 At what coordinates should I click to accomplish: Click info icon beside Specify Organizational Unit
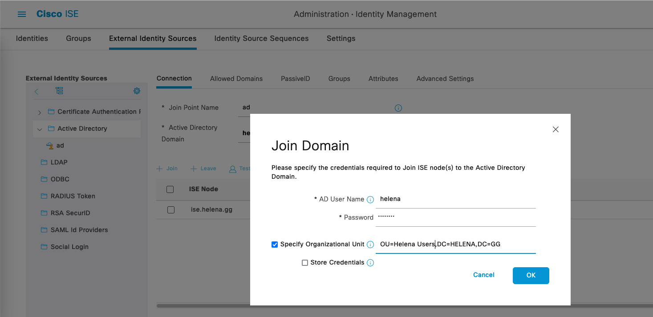pos(370,245)
